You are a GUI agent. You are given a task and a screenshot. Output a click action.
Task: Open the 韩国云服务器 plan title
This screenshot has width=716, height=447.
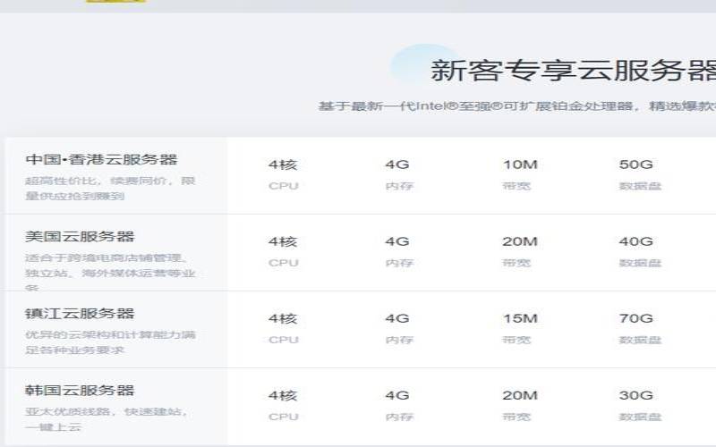(x=80, y=391)
